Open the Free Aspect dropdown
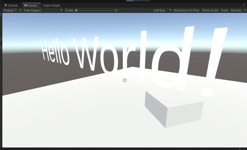Viewport: 247px width, 150px height. tap(43, 10)
